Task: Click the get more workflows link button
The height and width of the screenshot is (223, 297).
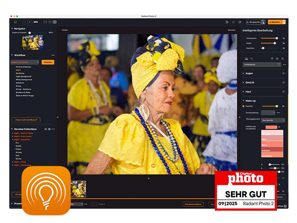Action: [26, 120]
